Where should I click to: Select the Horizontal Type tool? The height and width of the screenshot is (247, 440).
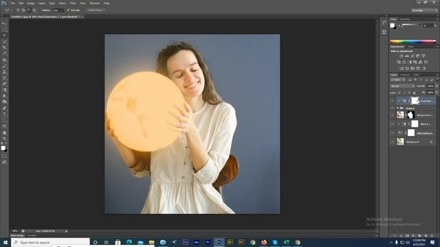[4, 114]
